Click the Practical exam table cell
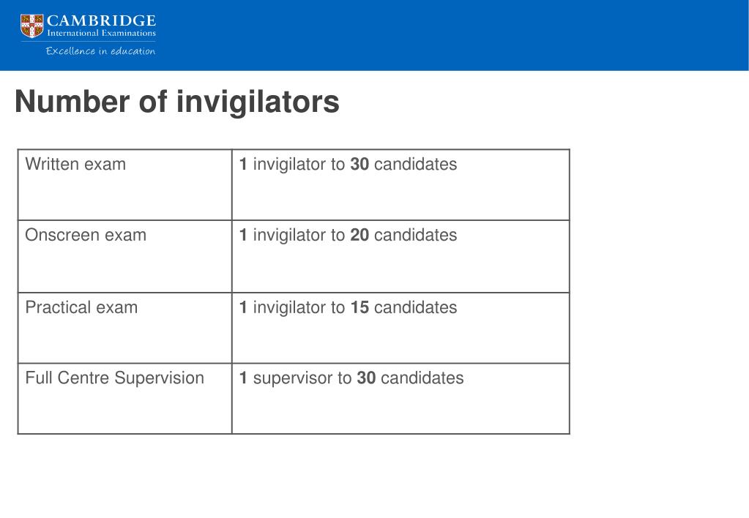The height and width of the screenshot is (518, 749). (124, 328)
